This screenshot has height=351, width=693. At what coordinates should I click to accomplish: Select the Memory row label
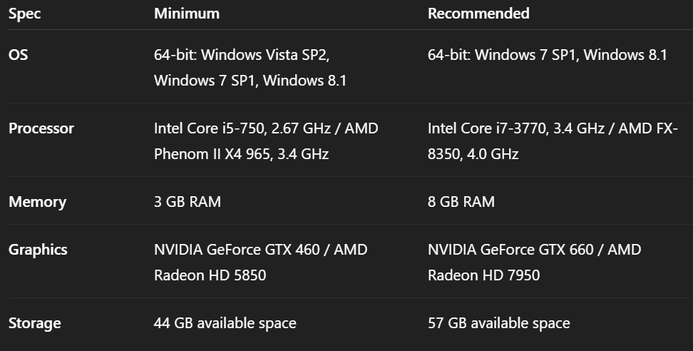coord(37,202)
